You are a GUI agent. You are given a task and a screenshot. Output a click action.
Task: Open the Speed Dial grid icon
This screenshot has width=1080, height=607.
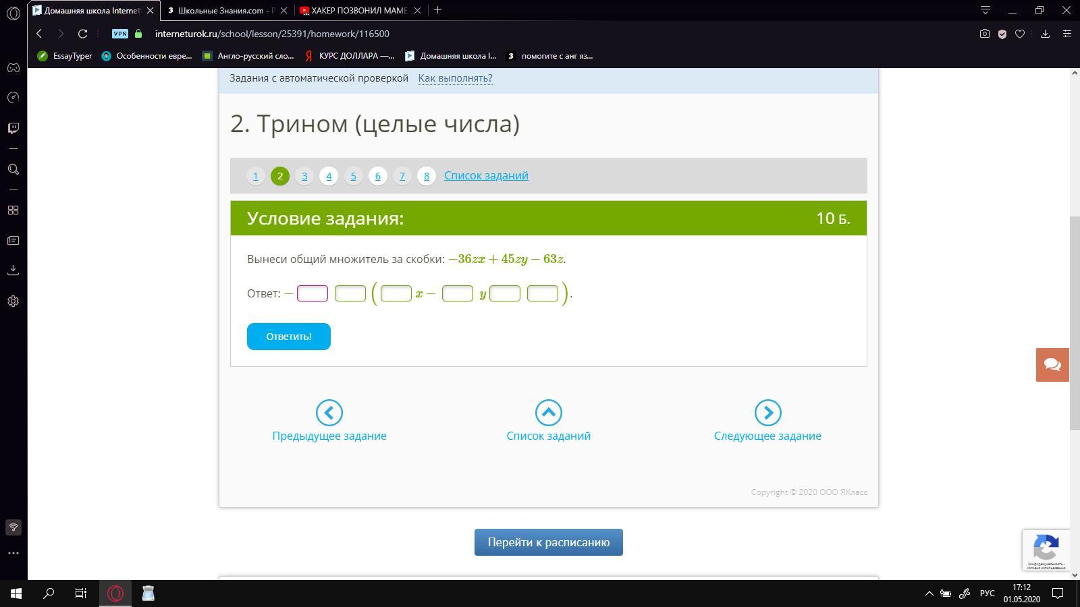(x=13, y=210)
